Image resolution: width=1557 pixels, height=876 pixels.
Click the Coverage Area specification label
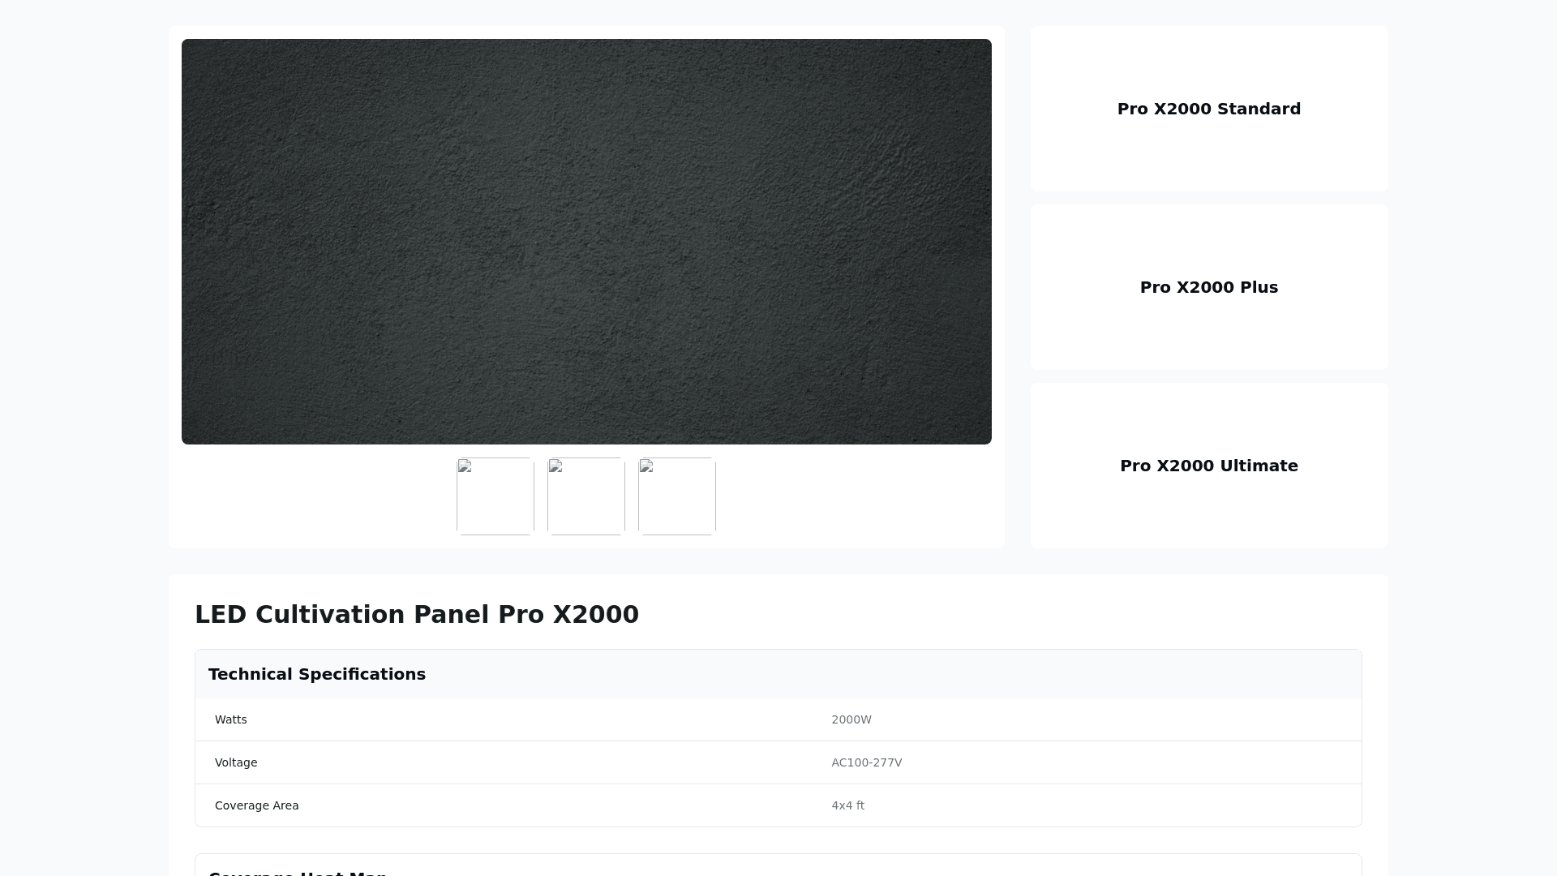pos(257,805)
